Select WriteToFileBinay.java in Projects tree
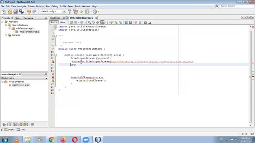 (29, 32)
